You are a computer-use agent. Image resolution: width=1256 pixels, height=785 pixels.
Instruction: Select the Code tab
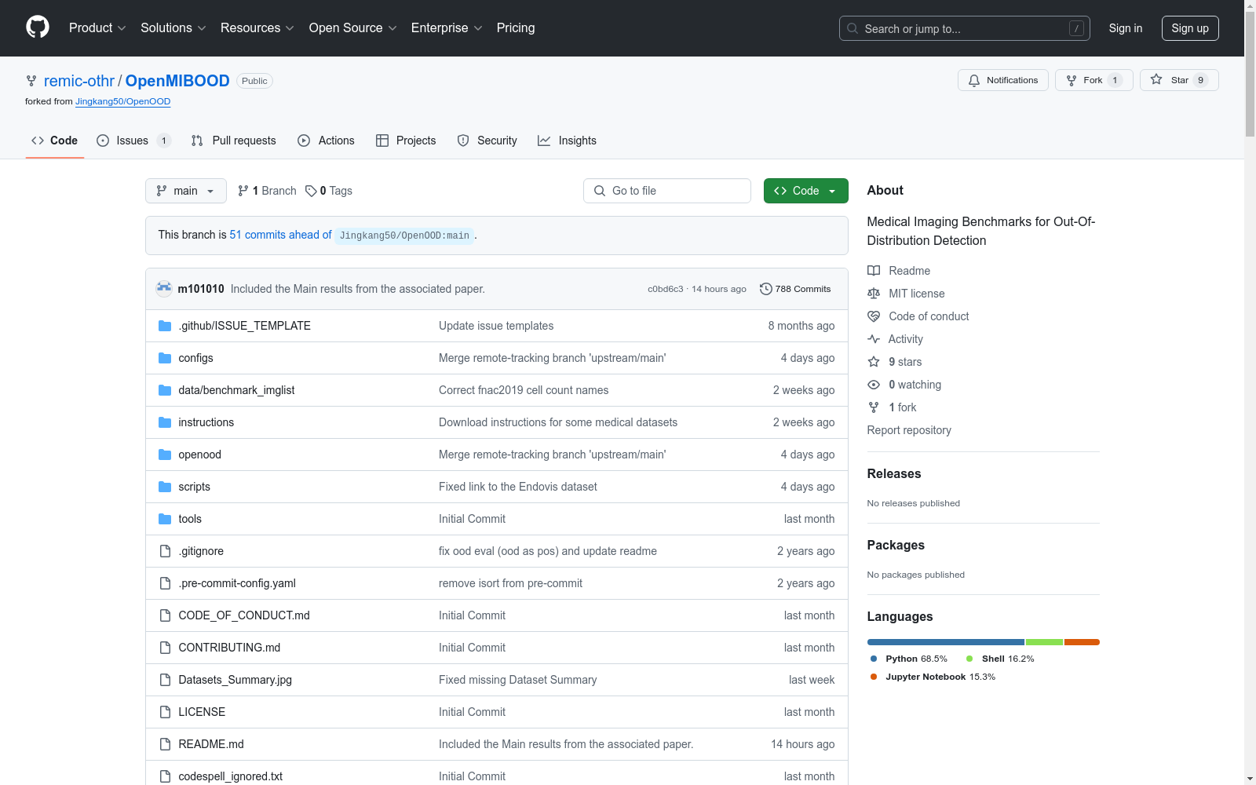click(x=55, y=141)
